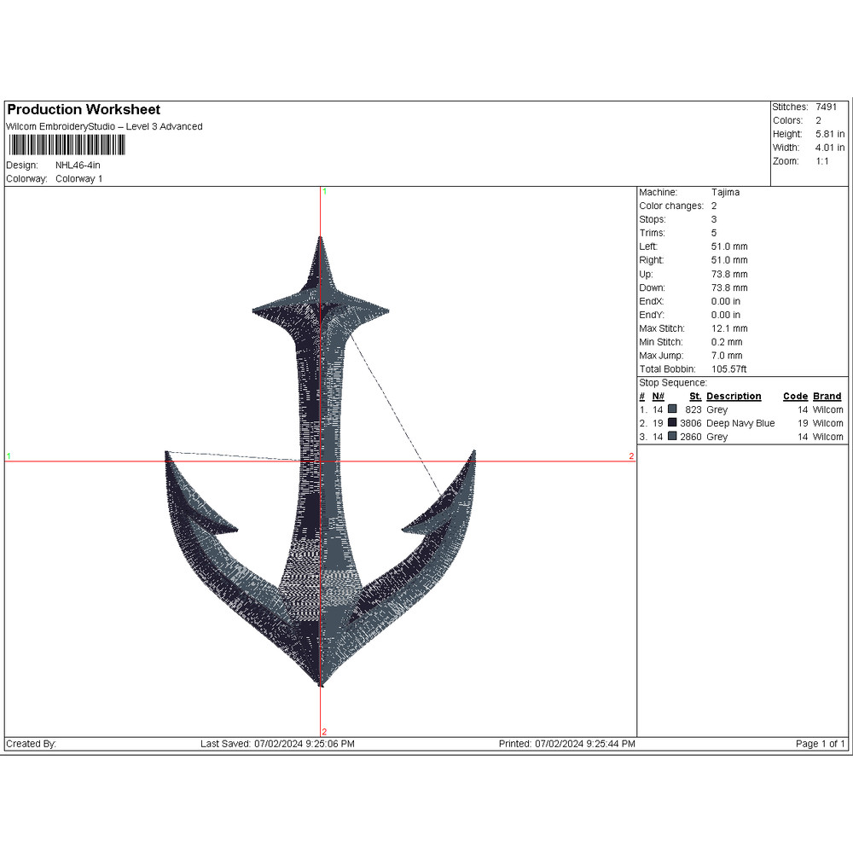Click the Total Bobbin value 105.57ft

click(728, 369)
